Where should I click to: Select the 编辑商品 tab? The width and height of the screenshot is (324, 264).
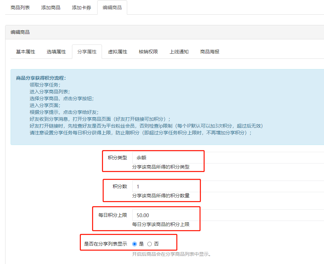112,8
